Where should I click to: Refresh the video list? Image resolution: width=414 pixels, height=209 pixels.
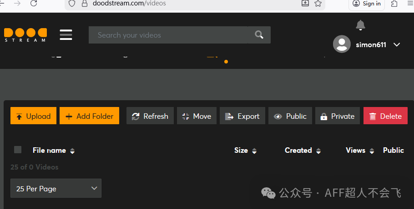[150, 116]
